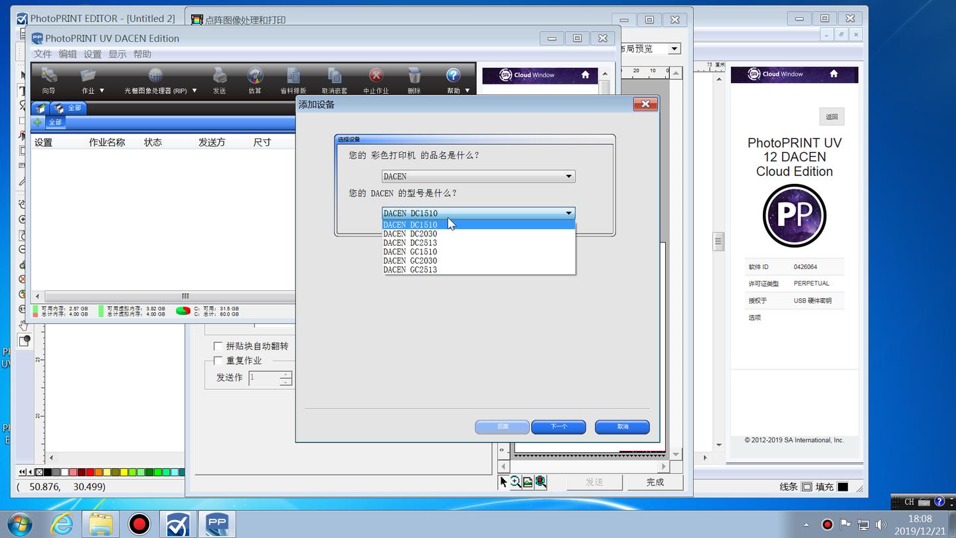Image resolution: width=956 pixels, height=538 pixels.
Task: Open the 帮助 menu in menu bar
Action: click(x=142, y=54)
